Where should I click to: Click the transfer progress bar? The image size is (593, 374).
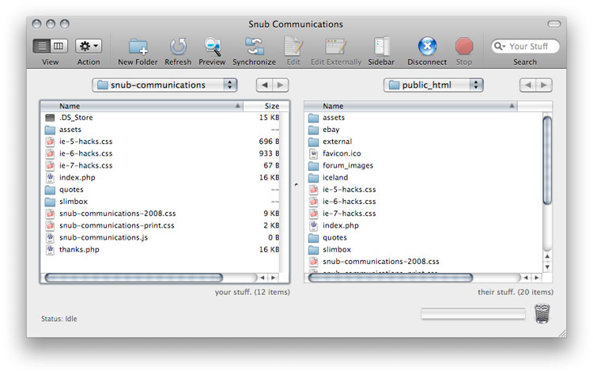click(473, 314)
